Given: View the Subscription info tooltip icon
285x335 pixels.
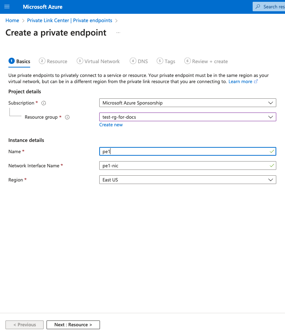Looking at the screenshot, I should tap(43, 103).
